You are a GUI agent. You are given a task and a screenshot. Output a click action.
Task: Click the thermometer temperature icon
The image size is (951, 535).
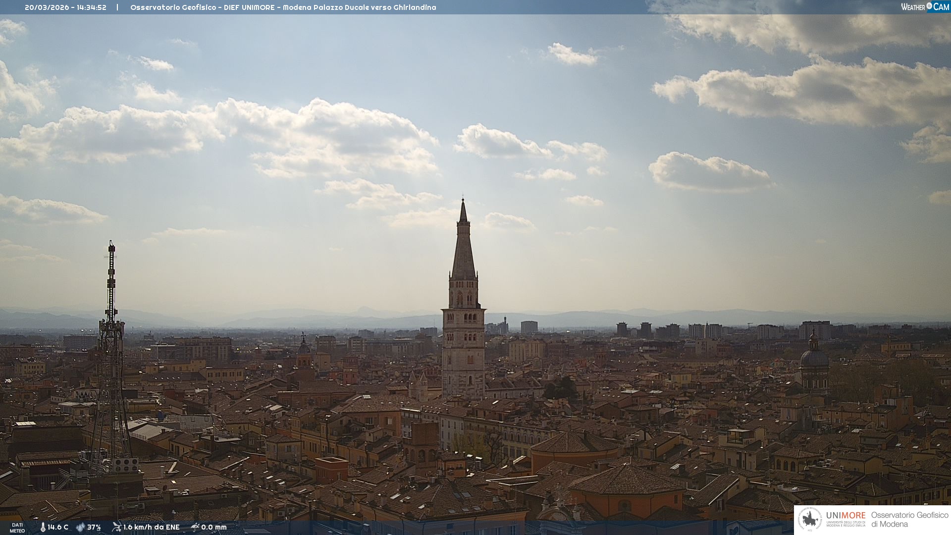(43, 528)
